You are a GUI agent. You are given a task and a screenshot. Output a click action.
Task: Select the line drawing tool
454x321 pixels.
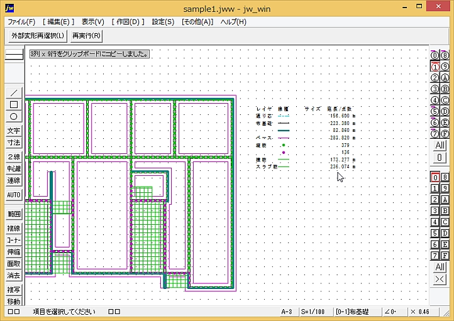(x=13, y=92)
